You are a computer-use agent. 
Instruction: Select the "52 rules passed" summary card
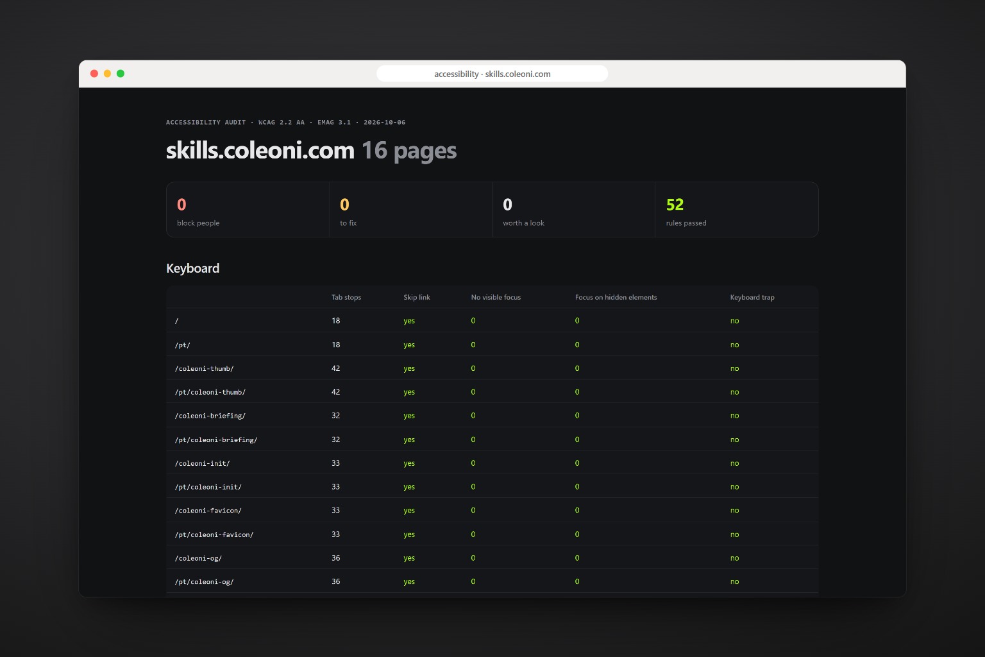point(737,210)
